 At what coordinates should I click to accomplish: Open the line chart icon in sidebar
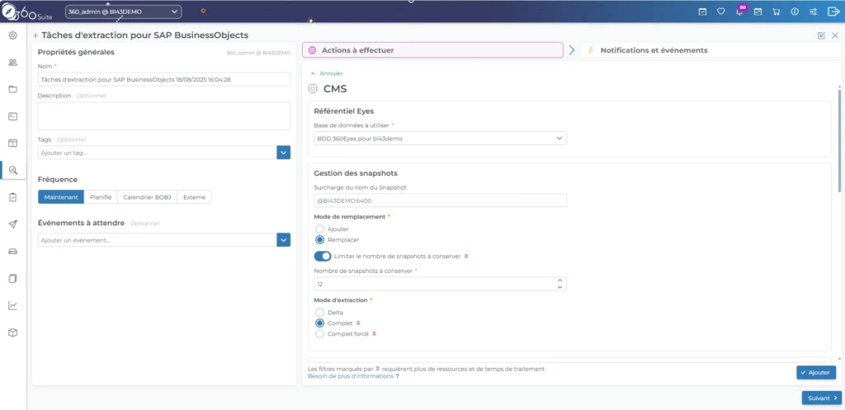[x=12, y=305]
